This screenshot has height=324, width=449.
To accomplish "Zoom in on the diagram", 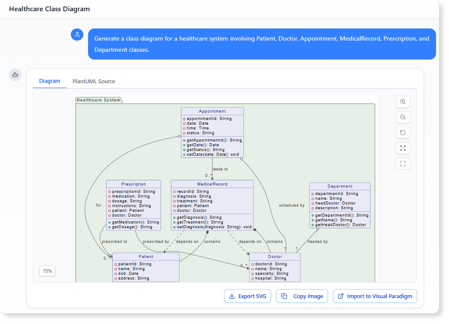I will pos(403,101).
